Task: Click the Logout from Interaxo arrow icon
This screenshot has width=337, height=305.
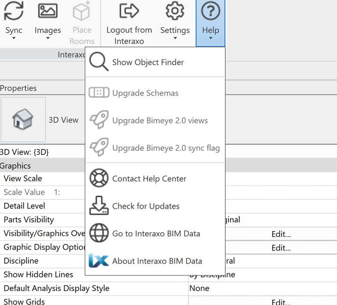Action: tap(129, 11)
